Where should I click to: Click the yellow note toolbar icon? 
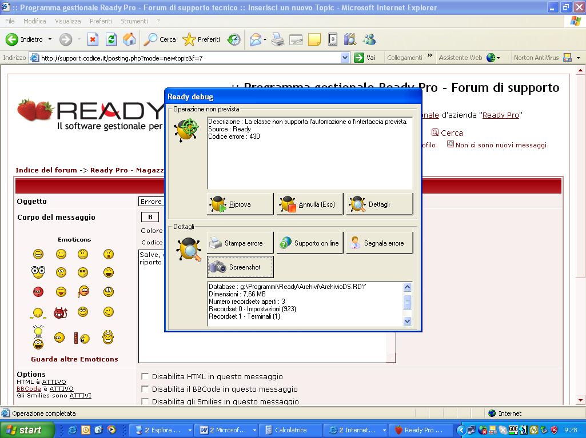[x=314, y=39]
